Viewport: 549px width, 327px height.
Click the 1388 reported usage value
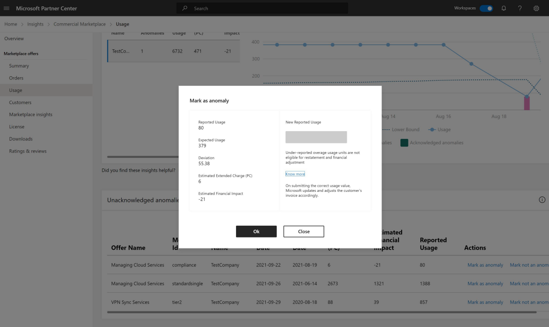pyautogui.click(x=425, y=284)
